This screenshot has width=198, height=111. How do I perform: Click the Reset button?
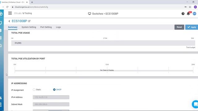179,27
